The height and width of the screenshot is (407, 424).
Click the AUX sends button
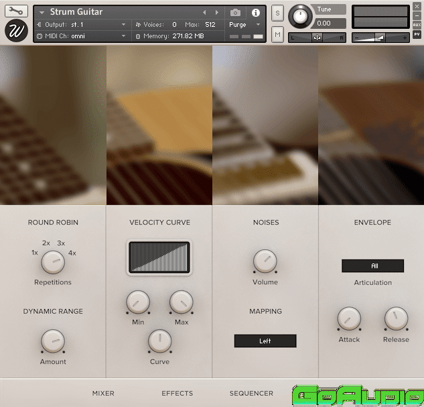[417, 25]
